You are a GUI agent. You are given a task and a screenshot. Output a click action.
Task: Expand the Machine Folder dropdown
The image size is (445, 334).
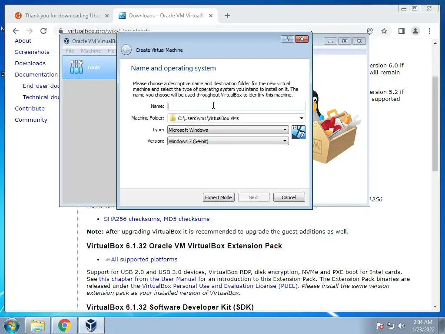click(302, 118)
